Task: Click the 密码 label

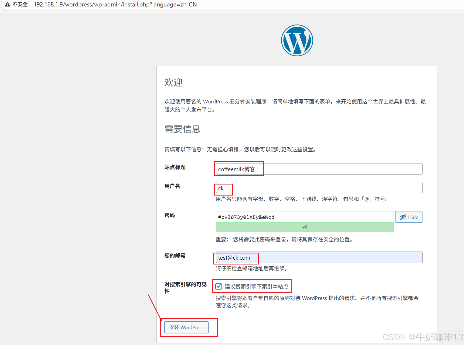Action: [170, 215]
